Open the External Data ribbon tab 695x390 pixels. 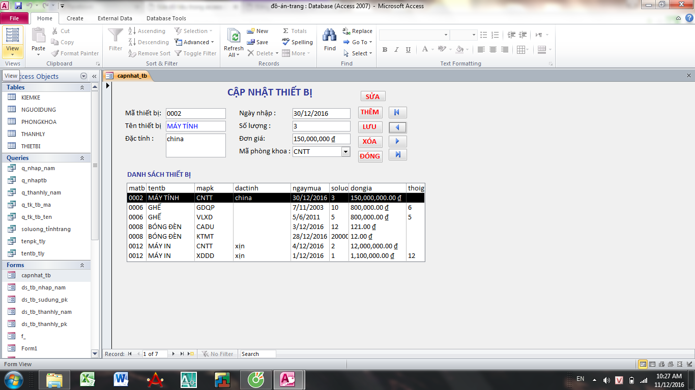click(x=114, y=18)
